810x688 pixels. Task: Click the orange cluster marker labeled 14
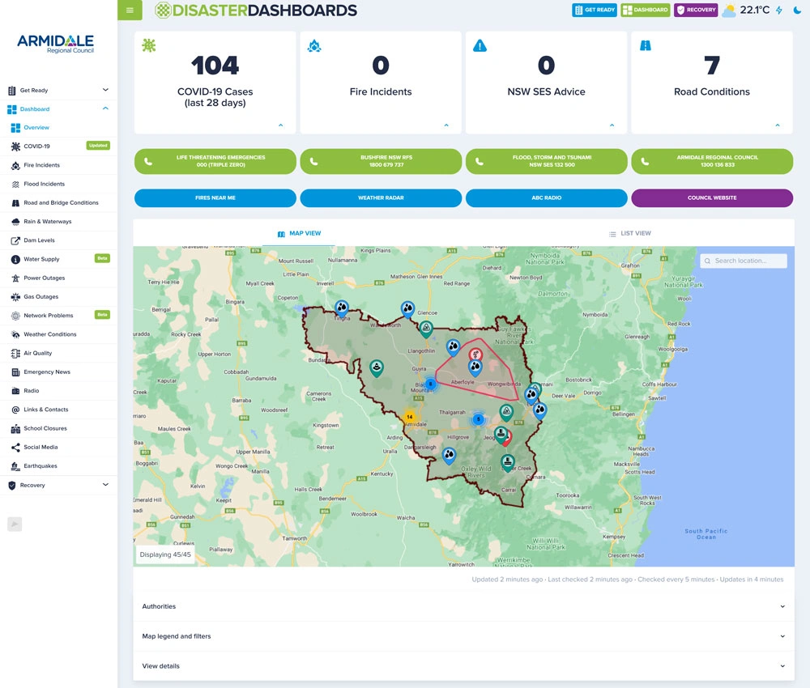coord(410,418)
